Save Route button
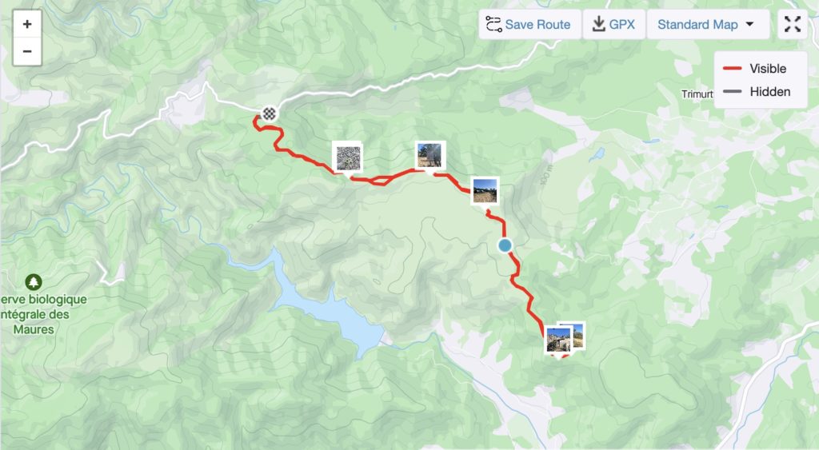This screenshot has height=450, width=819. click(x=529, y=24)
